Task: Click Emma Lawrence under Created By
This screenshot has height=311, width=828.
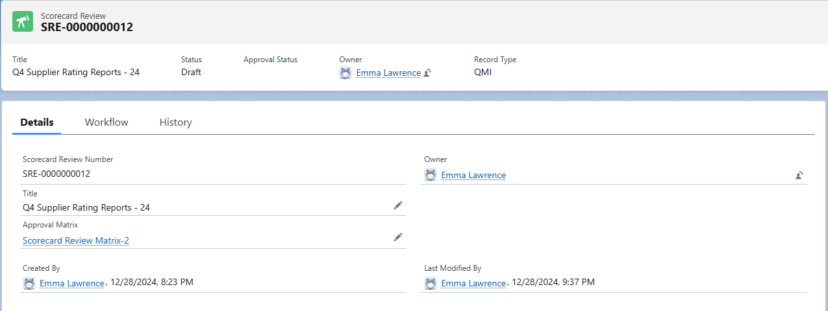Action: [72, 283]
